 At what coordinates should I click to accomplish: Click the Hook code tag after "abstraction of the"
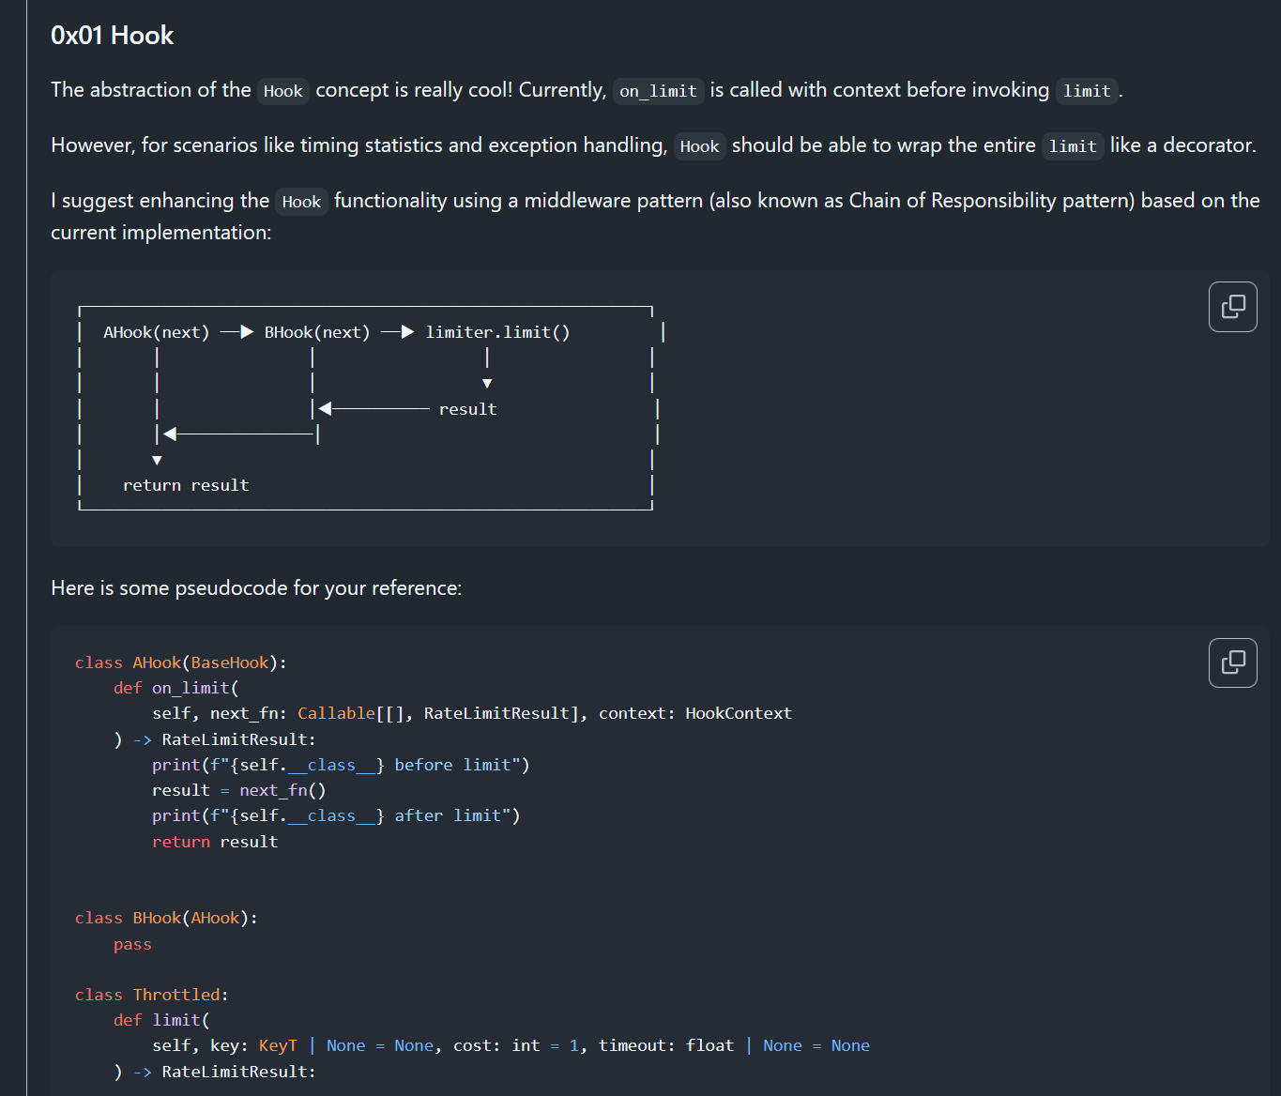click(x=282, y=91)
